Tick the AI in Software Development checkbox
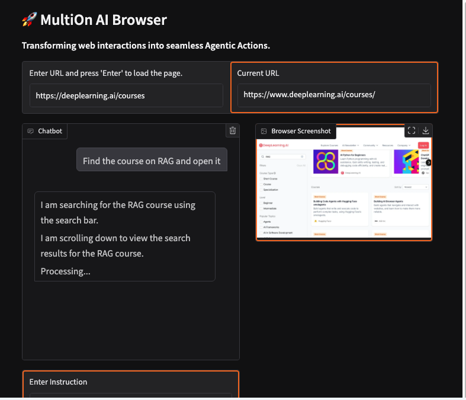This screenshot has height=400, width=466. coord(261,233)
